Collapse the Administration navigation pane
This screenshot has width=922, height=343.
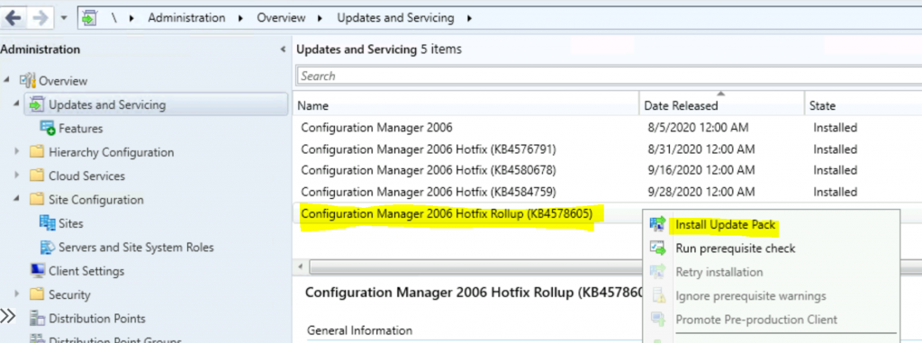tap(283, 50)
